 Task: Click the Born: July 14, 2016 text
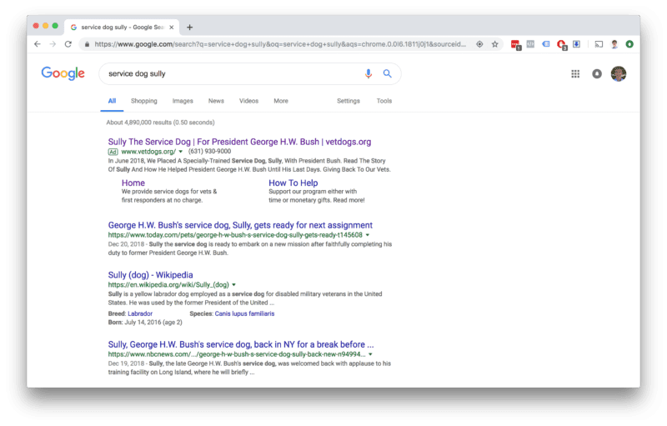(x=145, y=323)
